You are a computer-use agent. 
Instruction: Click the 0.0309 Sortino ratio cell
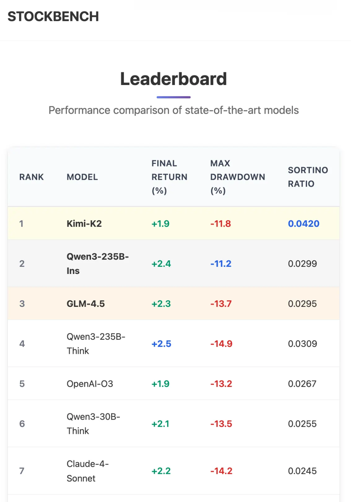tap(302, 344)
